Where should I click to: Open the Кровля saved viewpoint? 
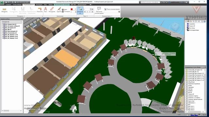coord(190,91)
